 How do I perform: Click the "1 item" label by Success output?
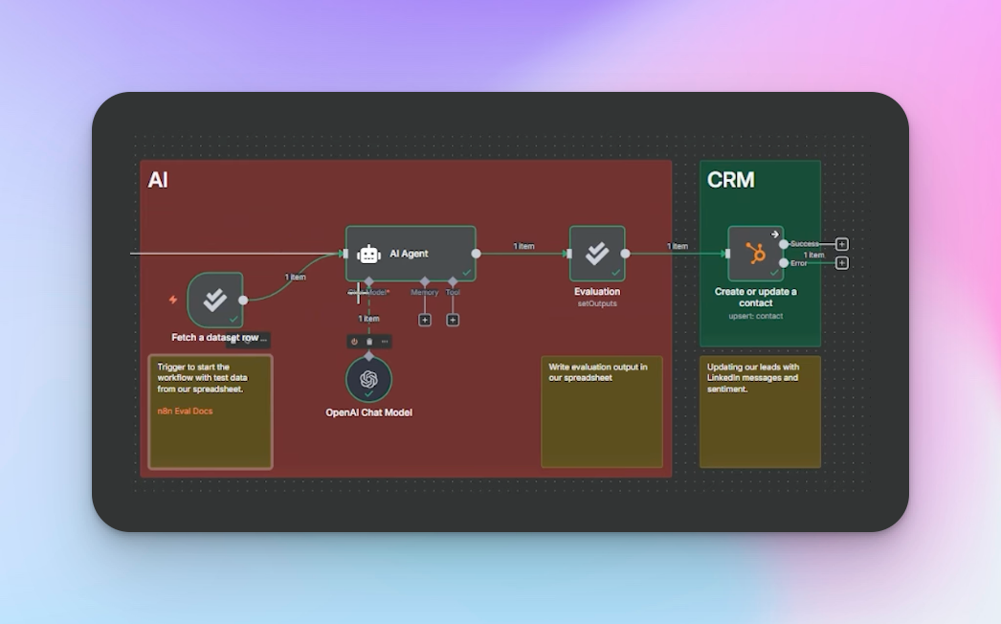pos(813,255)
